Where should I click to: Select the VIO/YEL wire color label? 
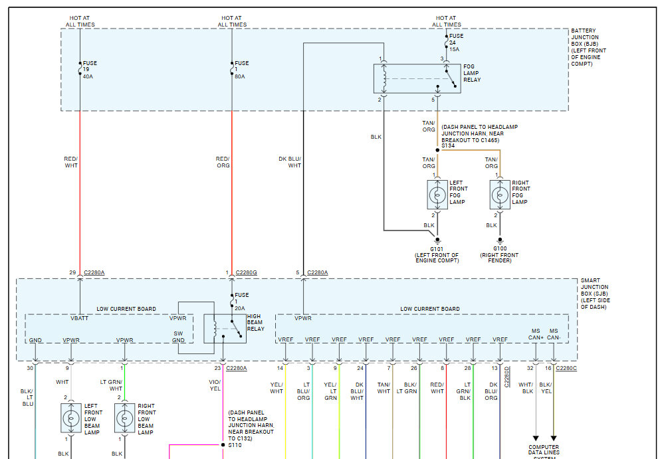[x=215, y=385]
